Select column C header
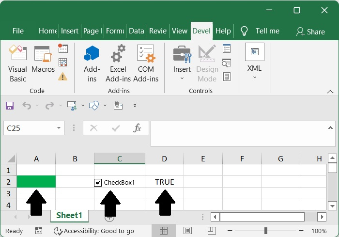339x237 pixels. [x=120, y=158]
